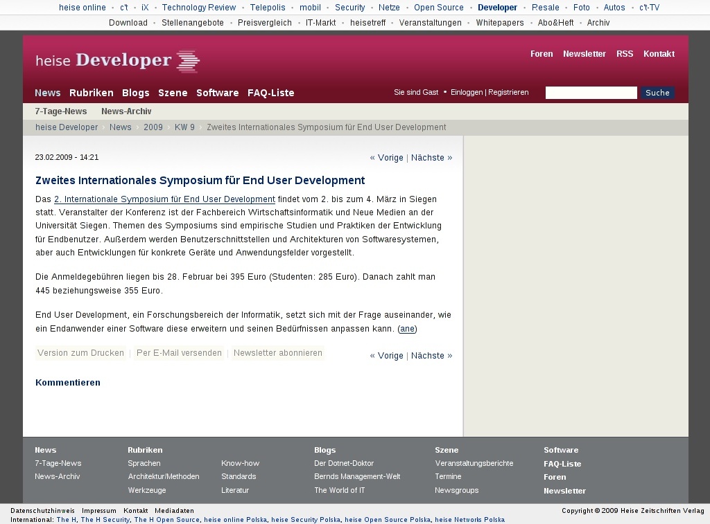Open the Rubriken main menu item
This screenshot has width=710, height=524.
tap(92, 93)
